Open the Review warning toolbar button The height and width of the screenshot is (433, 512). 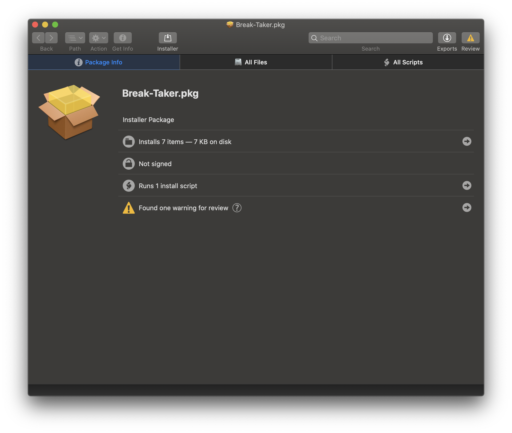point(470,38)
